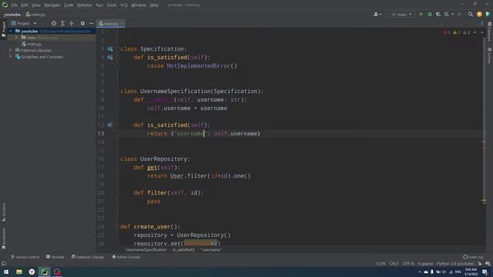Open the Refactor menu
Image resolution: width=493 pixels, height=277 pixels.
pyautogui.click(x=84, y=5)
